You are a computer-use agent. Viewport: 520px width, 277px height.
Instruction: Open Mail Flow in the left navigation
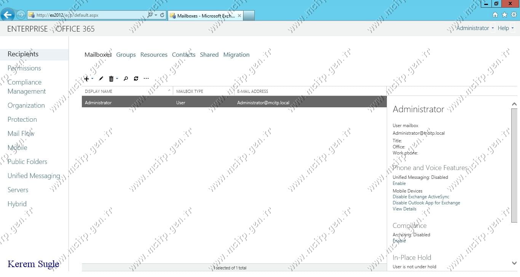tap(21, 134)
